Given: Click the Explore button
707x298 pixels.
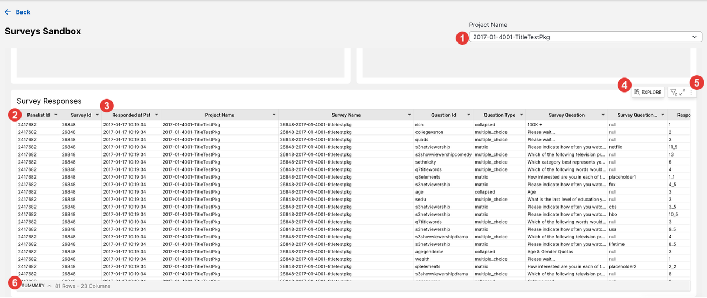Looking at the screenshot, I should [x=648, y=93].
